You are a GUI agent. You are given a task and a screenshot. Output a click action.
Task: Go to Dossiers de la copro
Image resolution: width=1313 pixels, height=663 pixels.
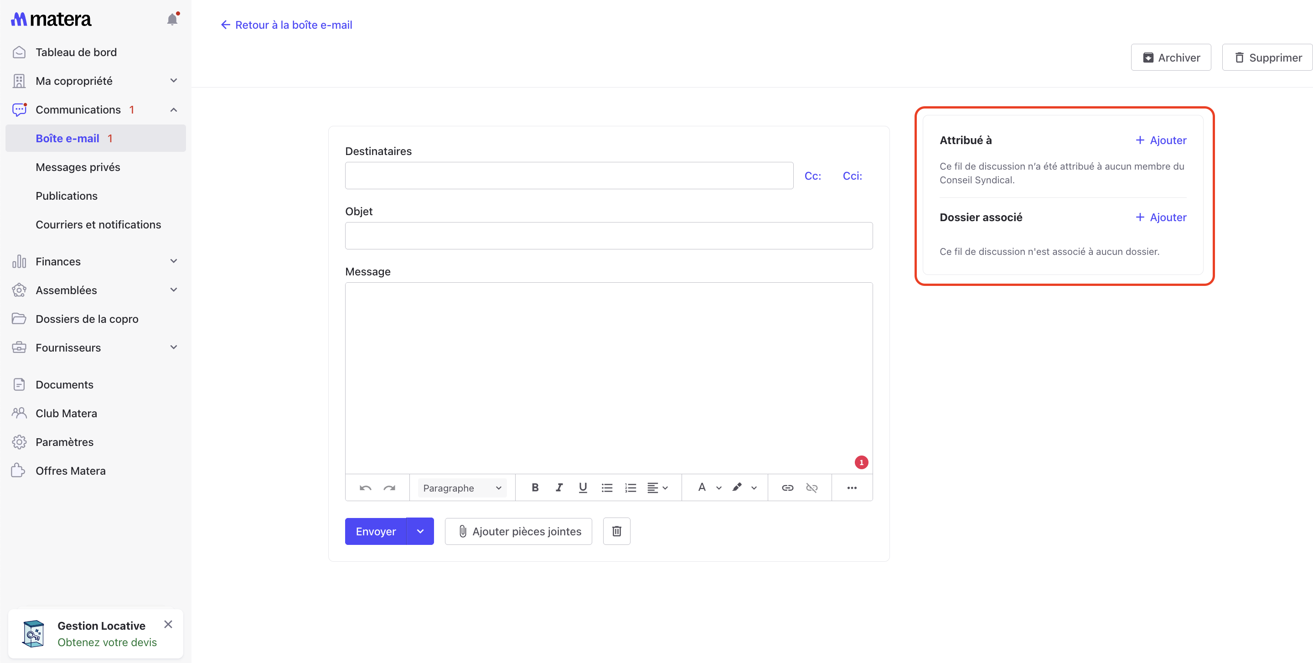87,319
